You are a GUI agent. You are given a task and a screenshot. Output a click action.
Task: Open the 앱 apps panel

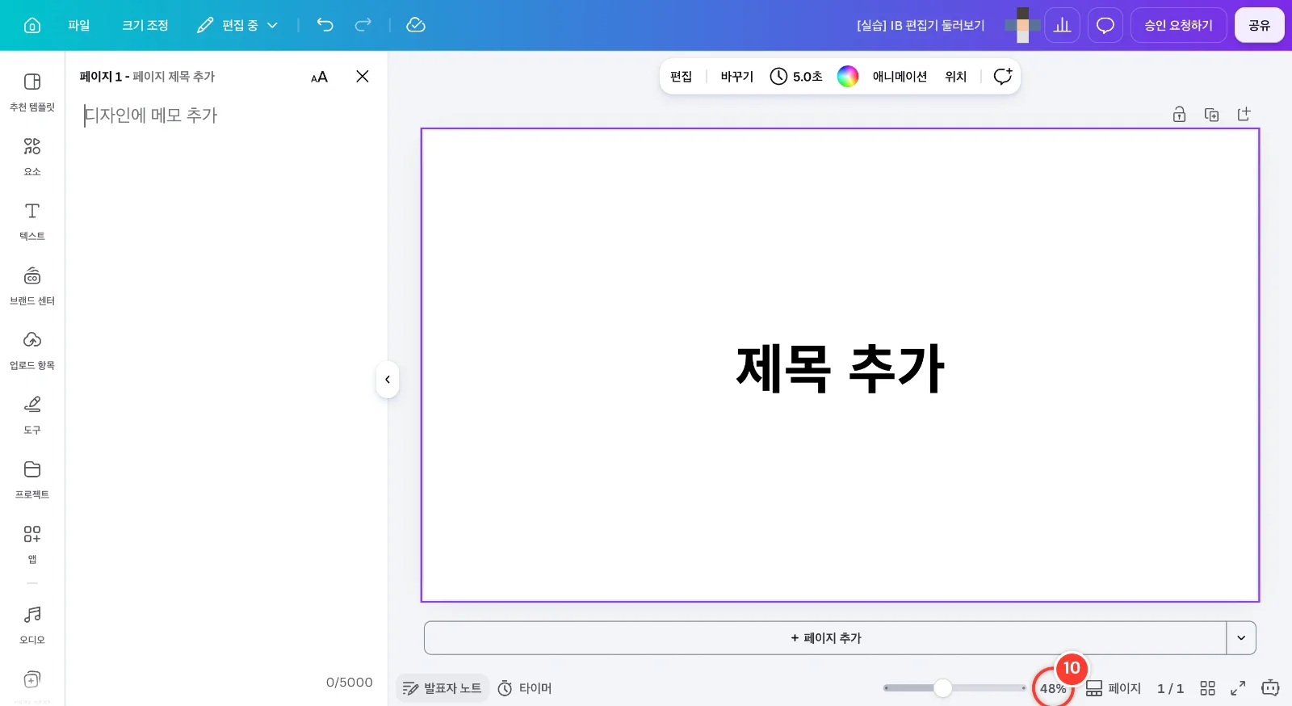point(32,544)
